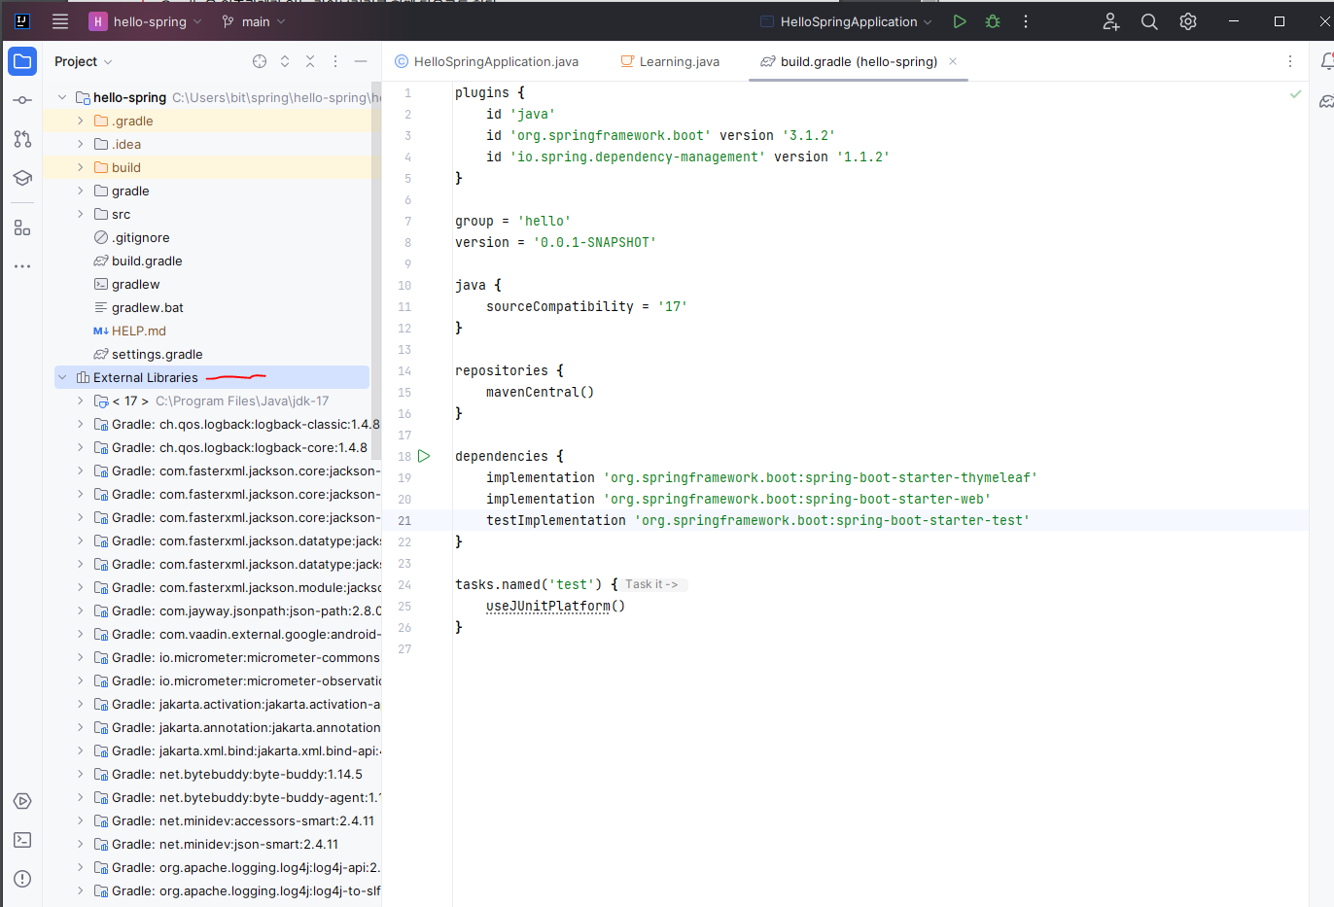Open hello-spring project dropdown
Image resolution: width=1334 pixels, height=907 pixels.
pyautogui.click(x=146, y=21)
